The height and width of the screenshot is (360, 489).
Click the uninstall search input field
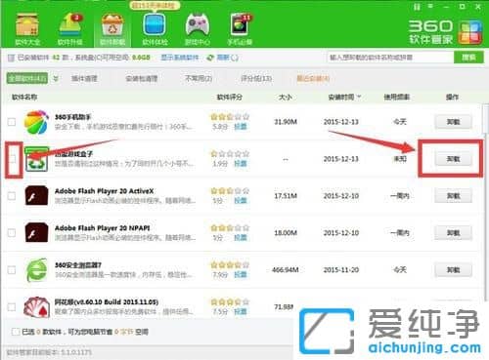click(x=390, y=58)
